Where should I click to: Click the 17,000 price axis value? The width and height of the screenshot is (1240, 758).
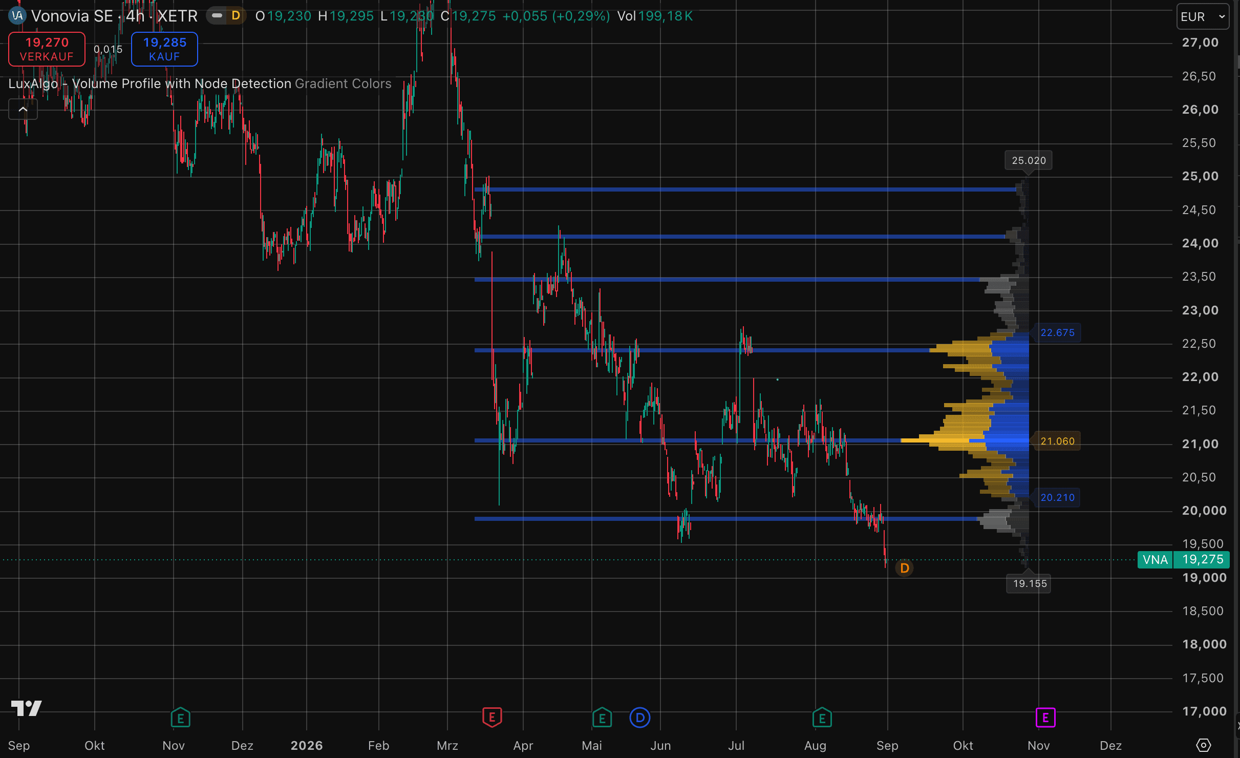pyautogui.click(x=1204, y=711)
